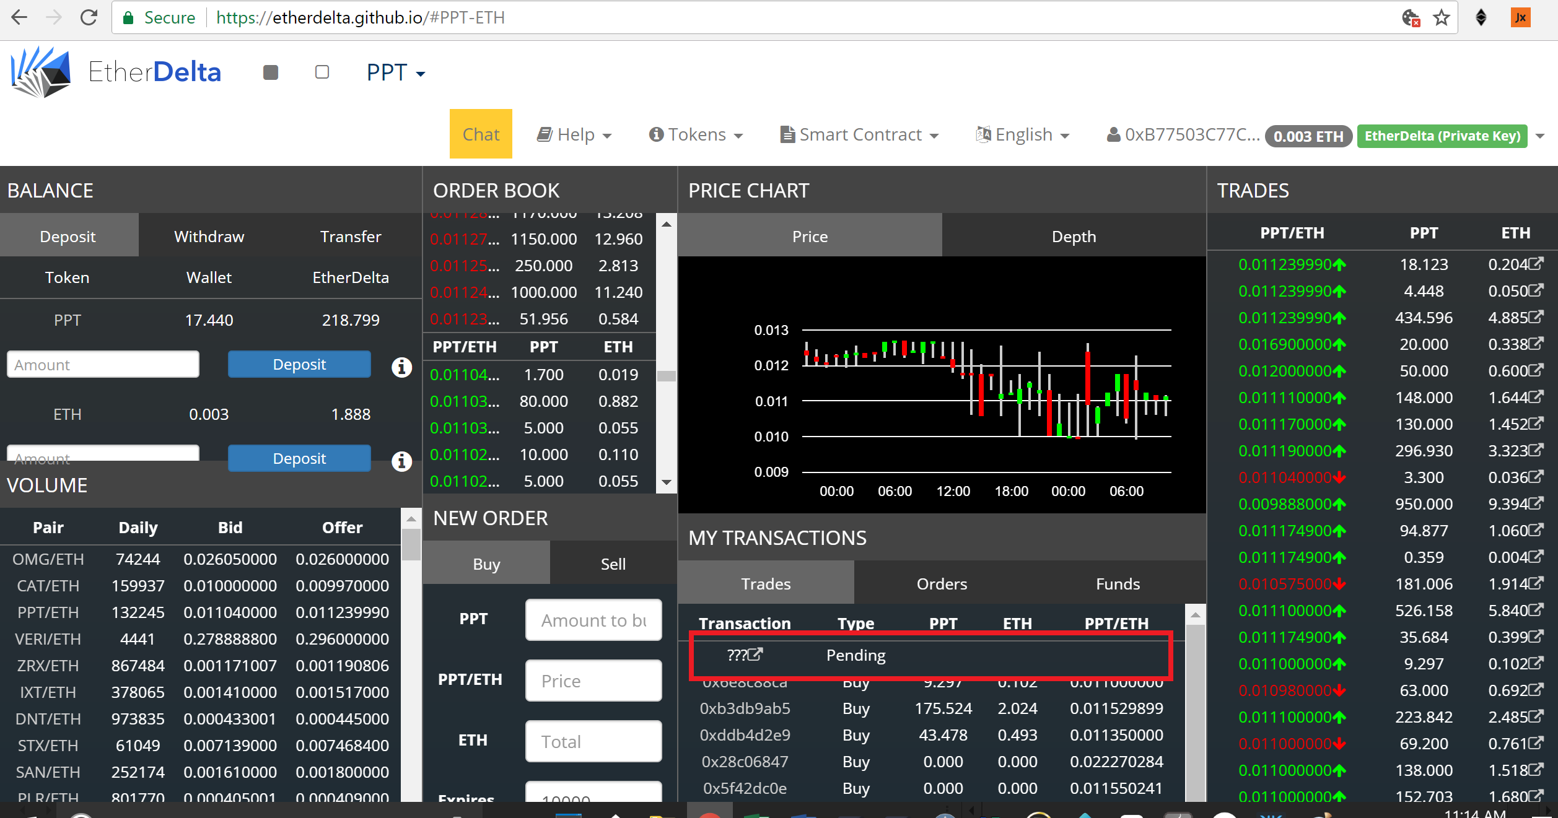Open external link for 434.596 PPT trade
1558x818 pixels.
(x=1536, y=316)
